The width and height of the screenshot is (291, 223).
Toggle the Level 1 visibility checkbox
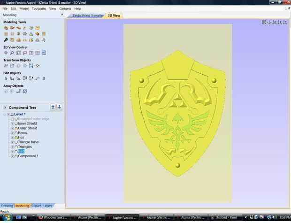coord(8,114)
